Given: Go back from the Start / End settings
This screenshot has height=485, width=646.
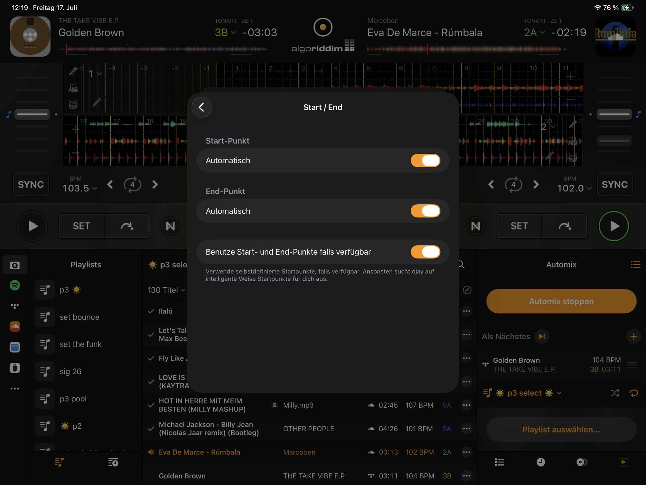Looking at the screenshot, I should point(202,107).
